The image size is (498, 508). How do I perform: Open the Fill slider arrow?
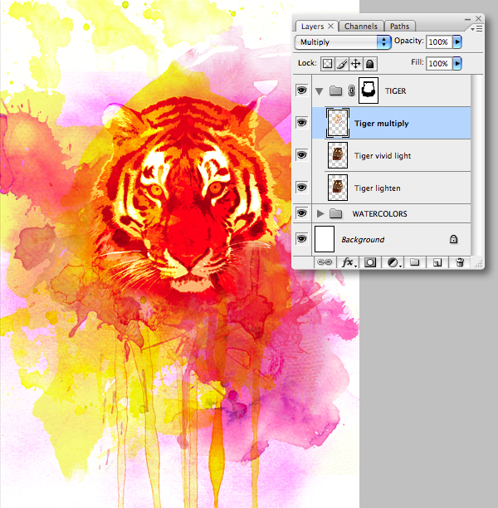tap(457, 63)
